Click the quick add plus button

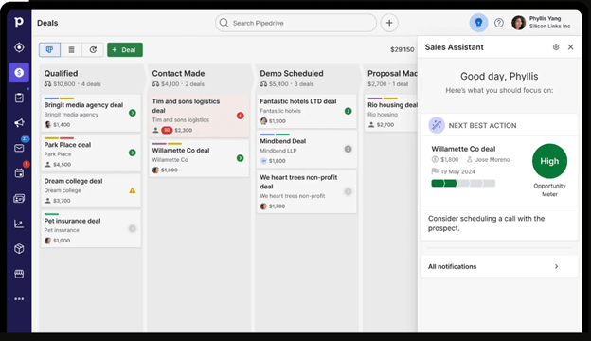click(389, 23)
